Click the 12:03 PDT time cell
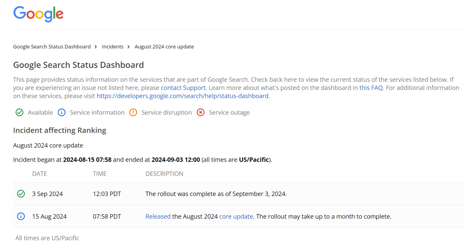Screen dimensions: 475x244 click(x=107, y=194)
